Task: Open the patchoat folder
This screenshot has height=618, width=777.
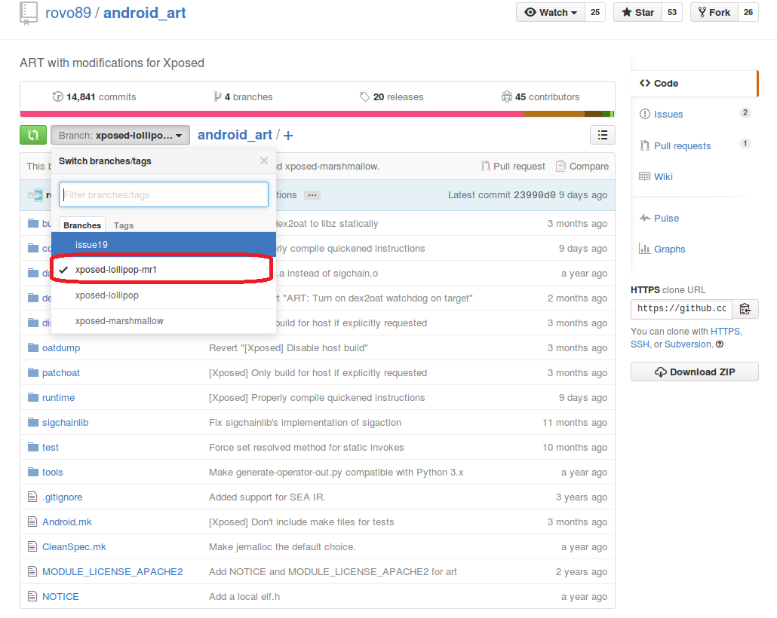Action: point(61,373)
